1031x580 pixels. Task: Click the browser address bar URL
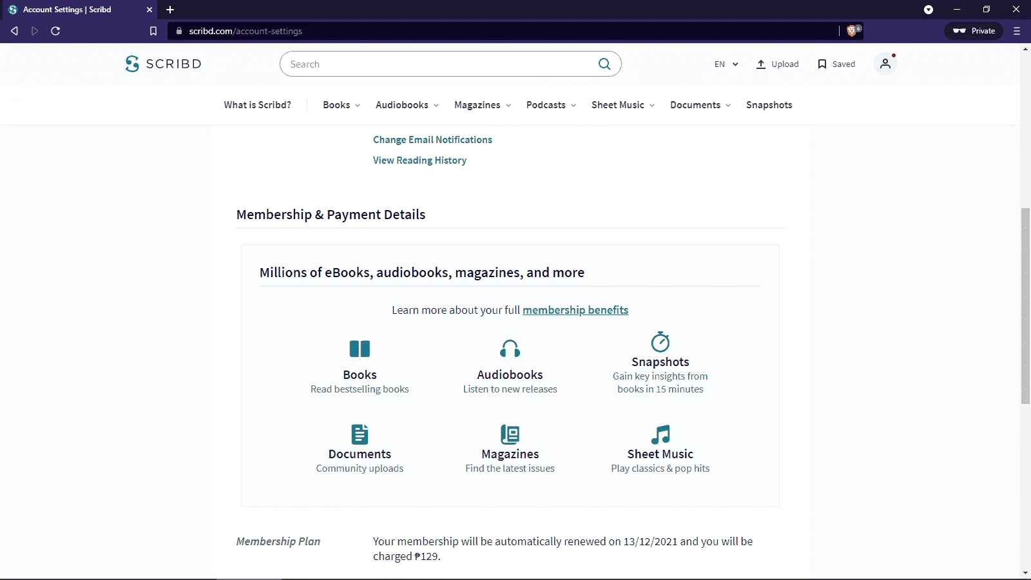(x=246, y=31)
